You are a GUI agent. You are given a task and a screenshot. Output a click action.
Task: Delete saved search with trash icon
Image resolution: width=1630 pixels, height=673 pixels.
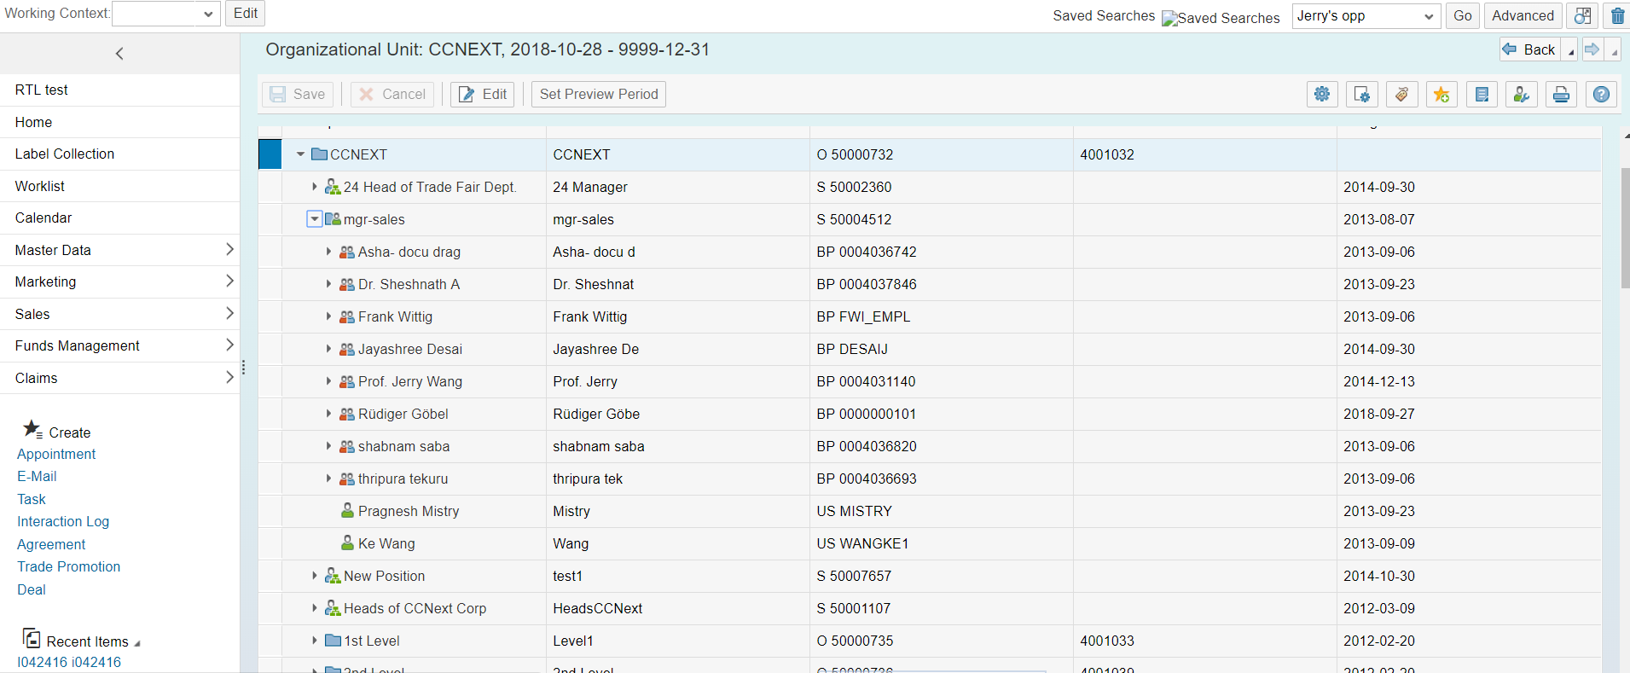[x=1617, y=15]
